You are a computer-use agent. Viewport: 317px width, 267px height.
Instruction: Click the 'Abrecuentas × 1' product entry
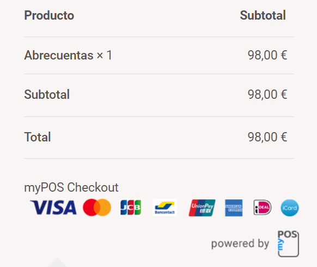(x=68, y=55)
